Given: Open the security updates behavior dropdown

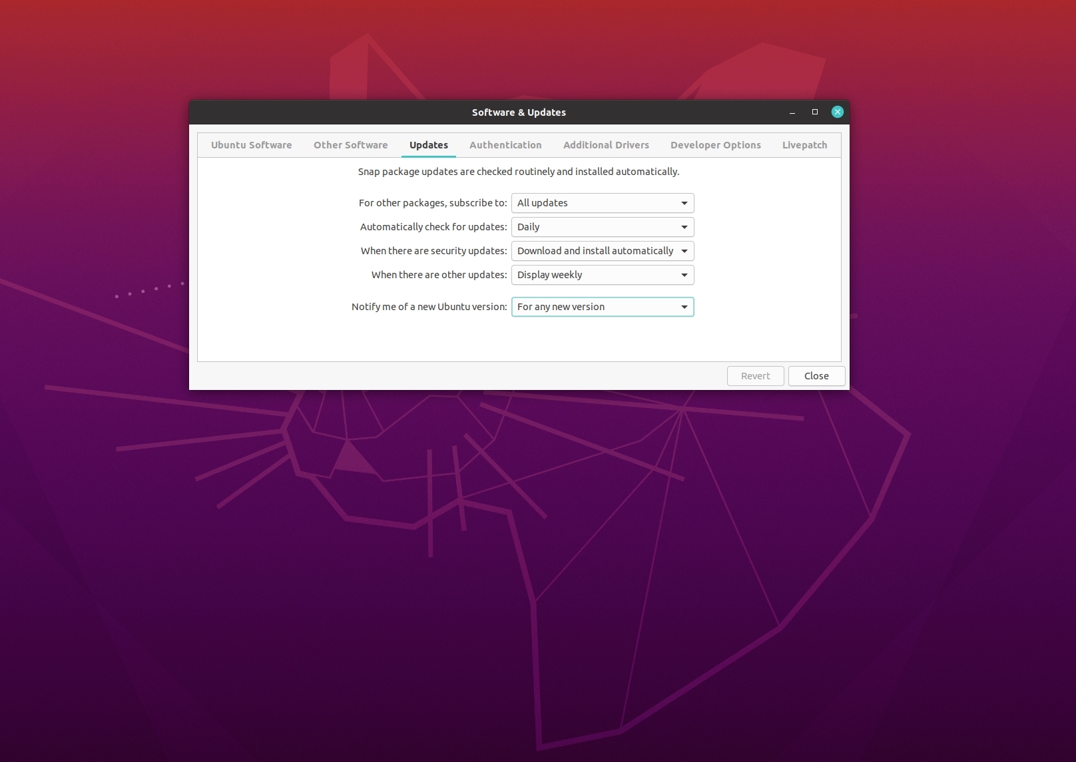Looking at the screenshot, I should tap(601, 251).
